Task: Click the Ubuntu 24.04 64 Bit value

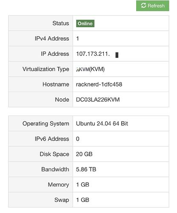Action: point(102,124)
